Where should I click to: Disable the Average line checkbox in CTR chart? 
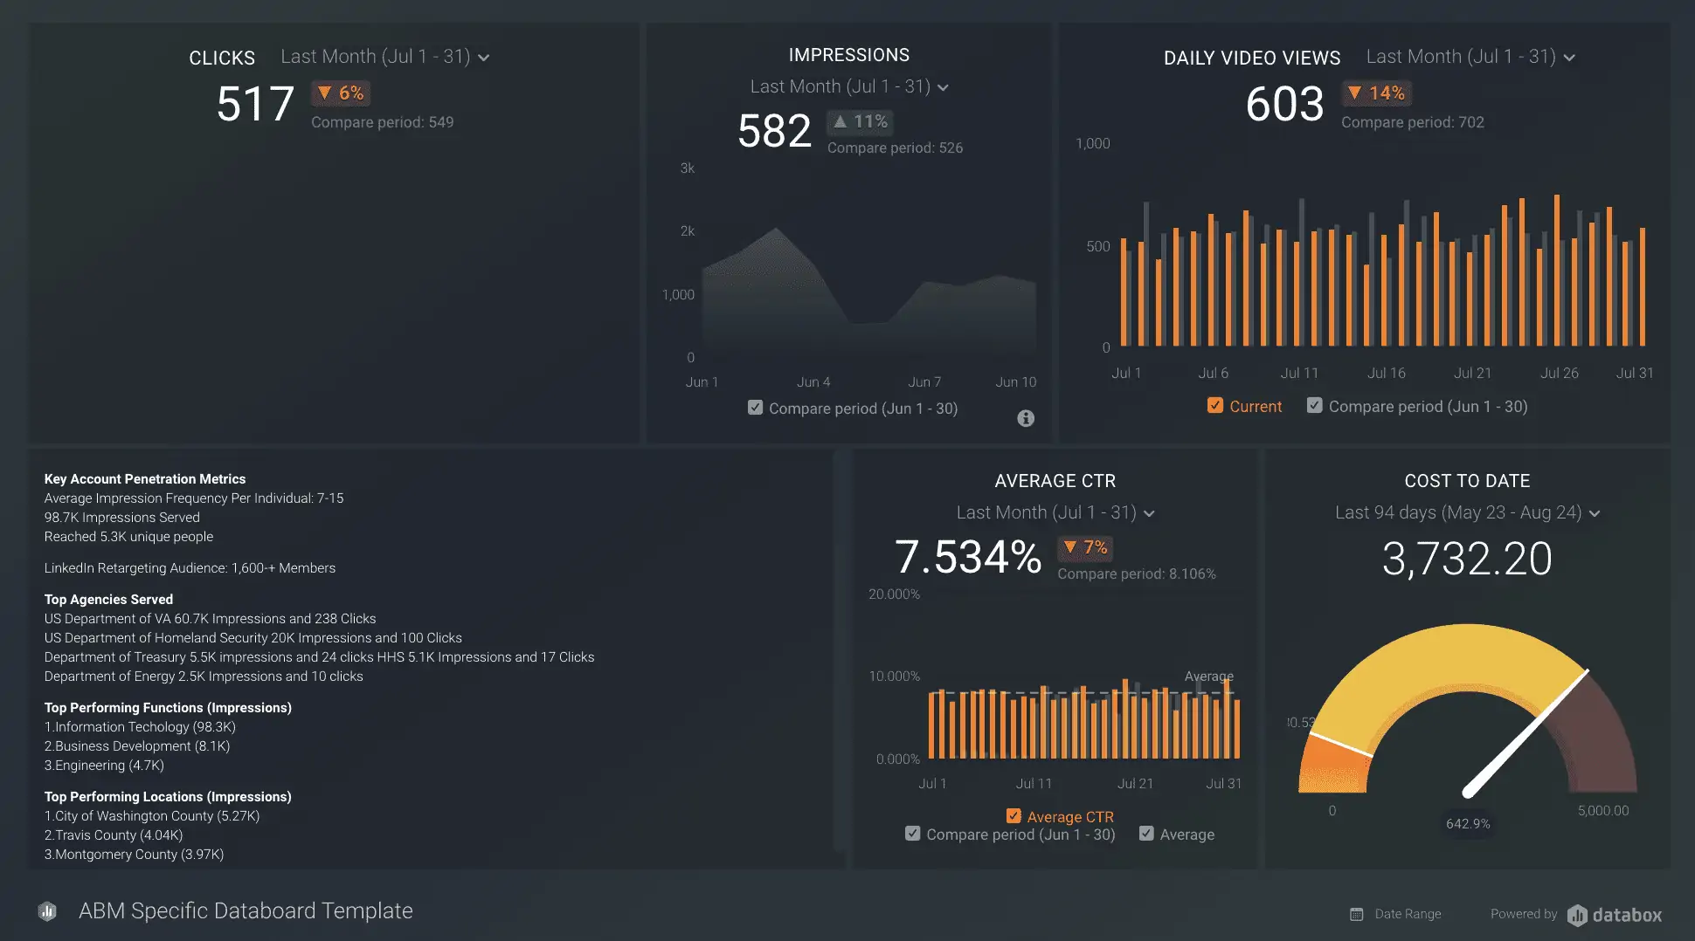[1146, 834]
